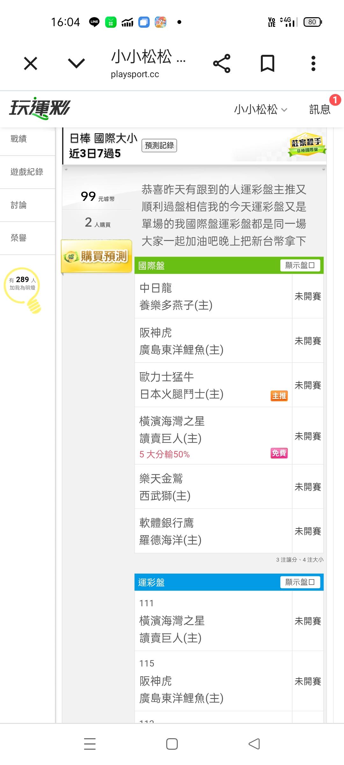Bookmark this page with the bookmark icon
344x765 pixels.
267,63
